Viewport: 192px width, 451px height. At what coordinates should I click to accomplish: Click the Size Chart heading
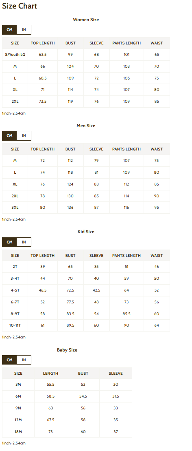click(20, 6)
